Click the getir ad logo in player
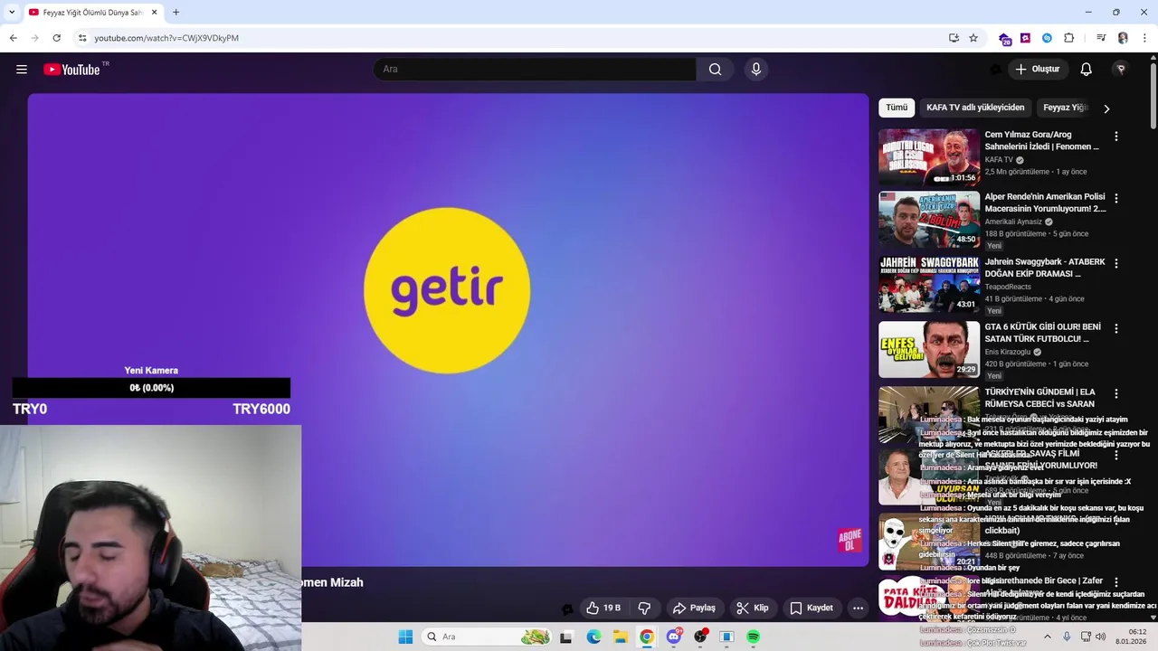The image size is (1158, 651). pos(447,290)
